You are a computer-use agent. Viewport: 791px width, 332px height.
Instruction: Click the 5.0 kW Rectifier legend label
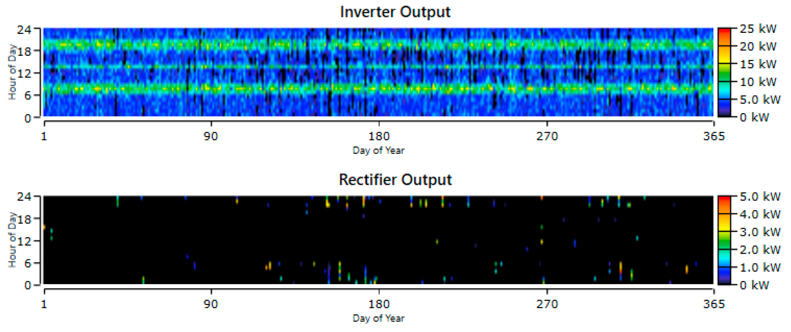coord(760,196)
